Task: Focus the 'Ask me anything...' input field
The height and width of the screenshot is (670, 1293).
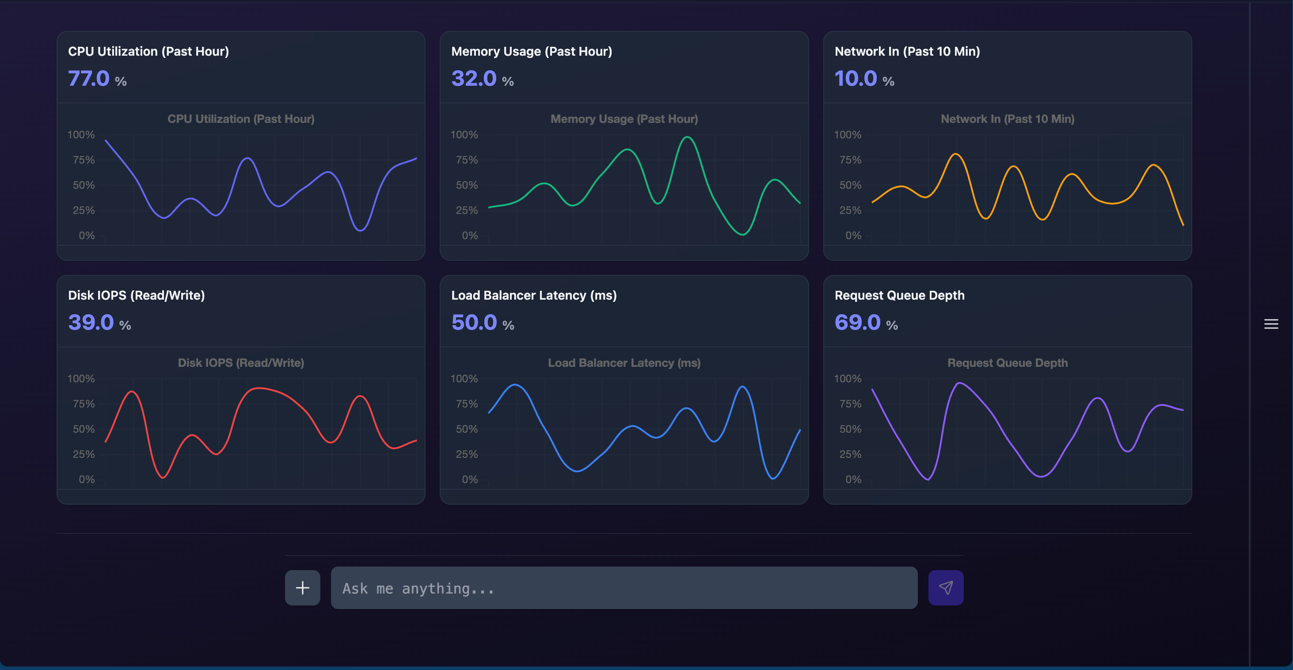Action: point(624,588)
